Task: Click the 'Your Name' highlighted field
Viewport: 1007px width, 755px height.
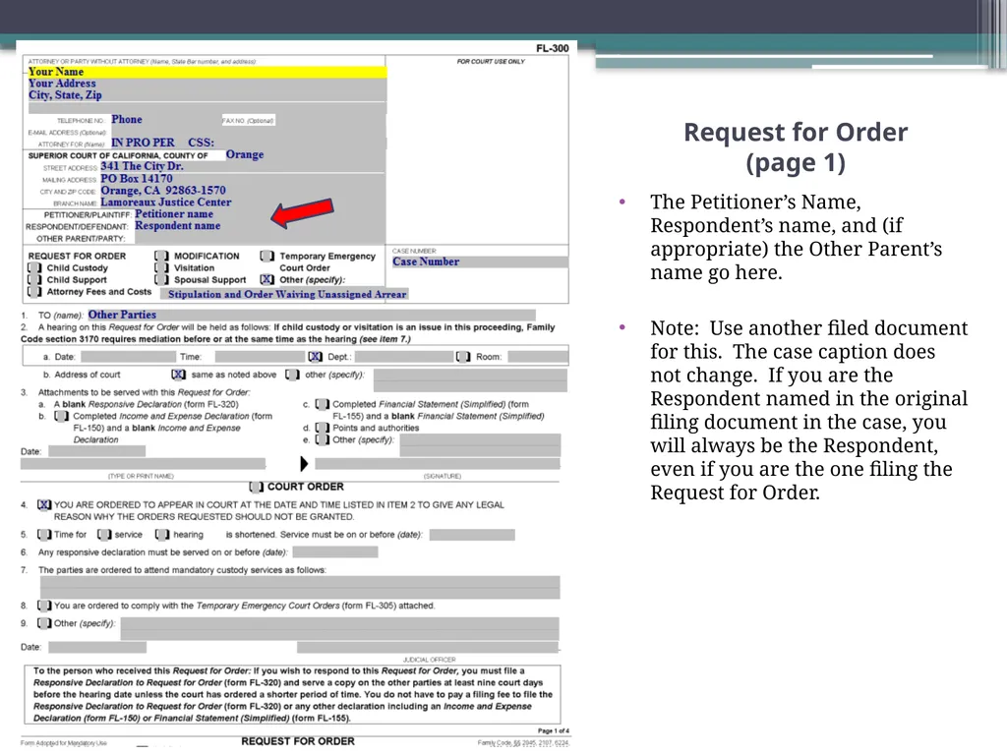Action: [x=207, y=72]
